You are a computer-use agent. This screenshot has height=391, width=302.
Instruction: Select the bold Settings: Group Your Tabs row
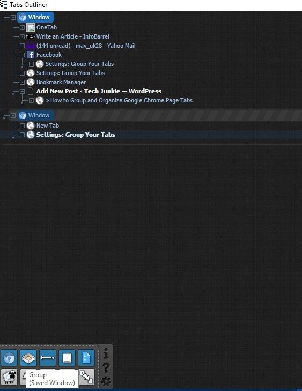(x=76, y=135)
